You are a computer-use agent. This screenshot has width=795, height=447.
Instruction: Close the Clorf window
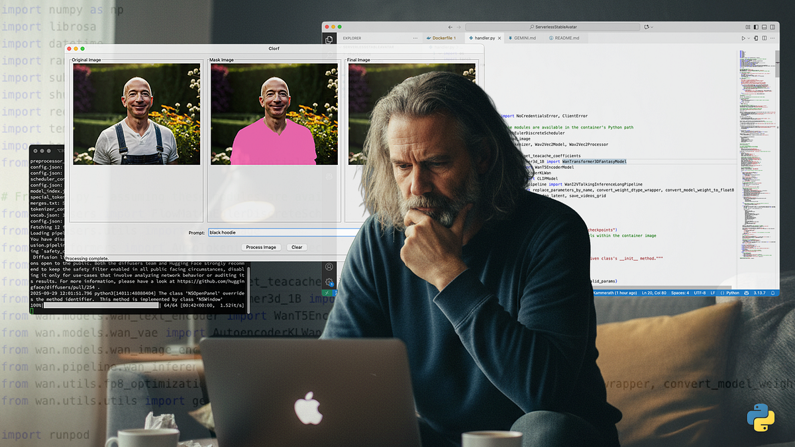68,48
